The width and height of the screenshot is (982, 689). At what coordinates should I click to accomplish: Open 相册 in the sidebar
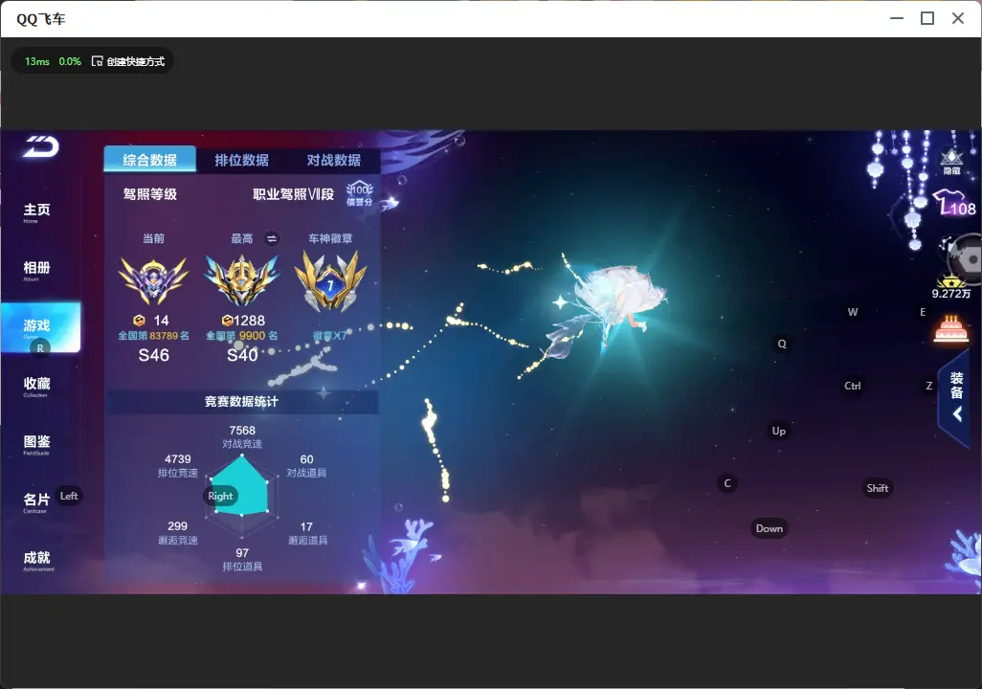coord(37,270)
